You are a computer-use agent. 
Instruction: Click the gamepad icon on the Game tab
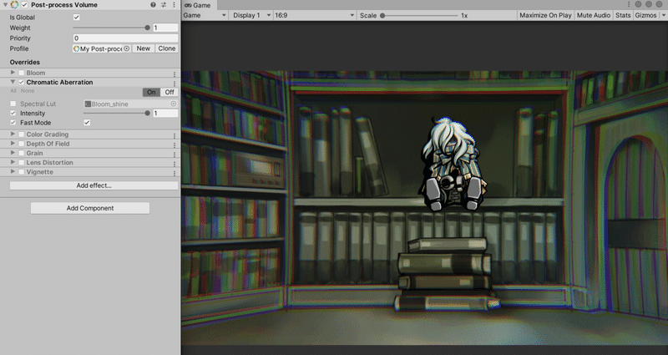coord(188,5)
